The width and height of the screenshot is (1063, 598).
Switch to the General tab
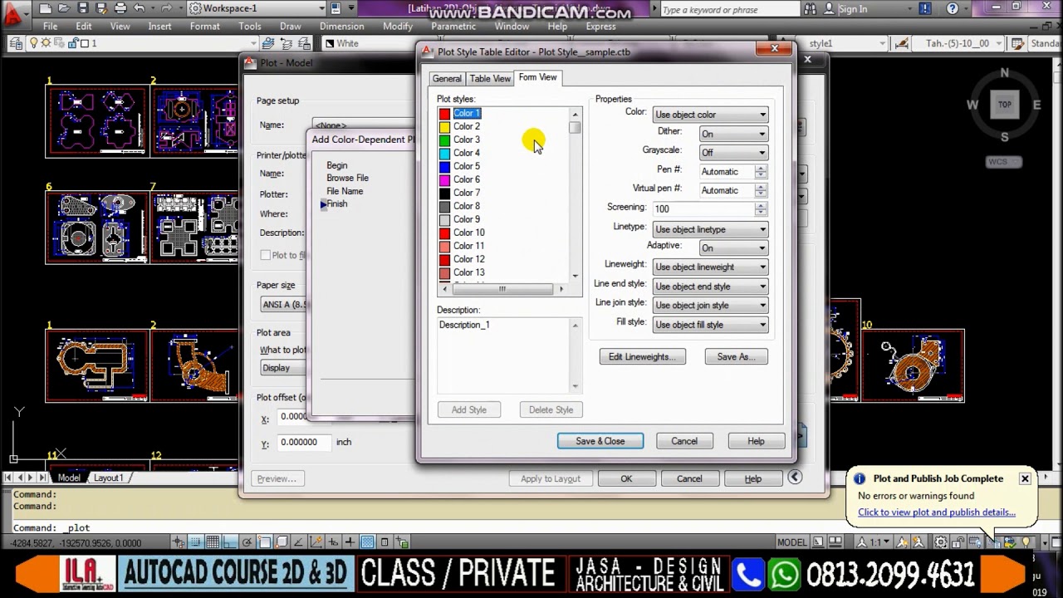[x=447, y=78]
